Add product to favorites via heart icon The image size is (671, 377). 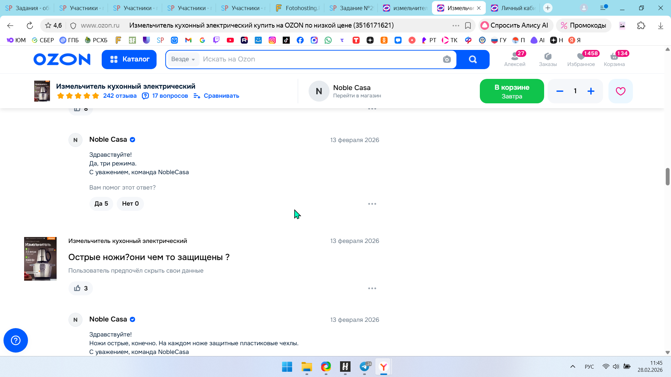tap(620, 91)
